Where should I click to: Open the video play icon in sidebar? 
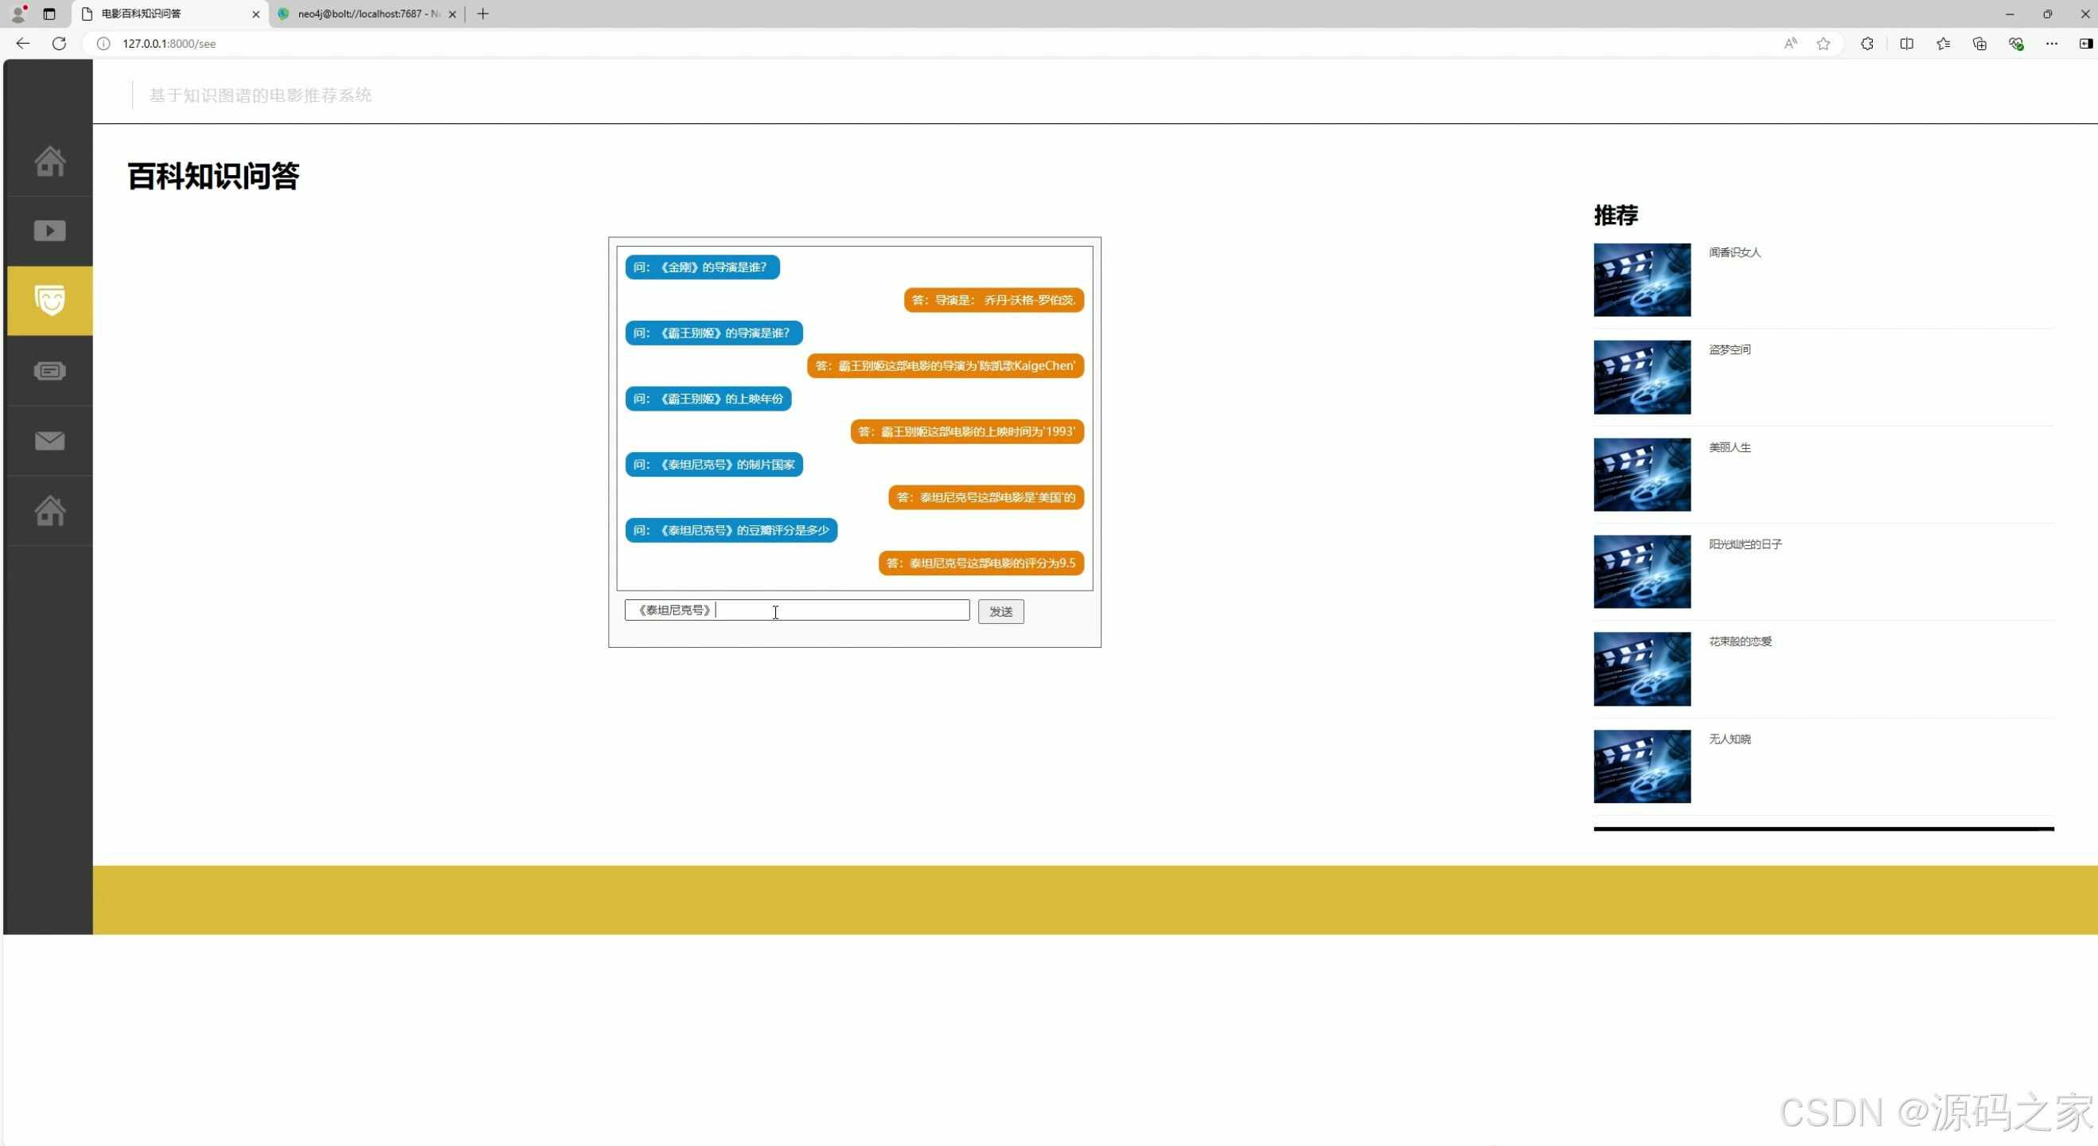click(49, 232)
